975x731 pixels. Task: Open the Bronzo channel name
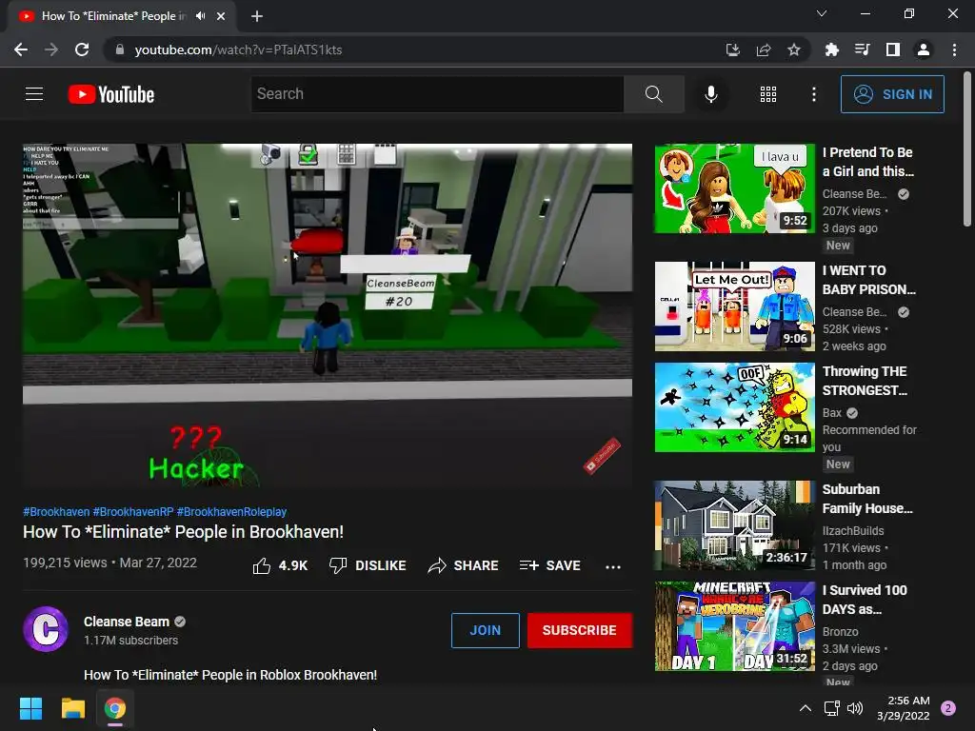(840, 632)
